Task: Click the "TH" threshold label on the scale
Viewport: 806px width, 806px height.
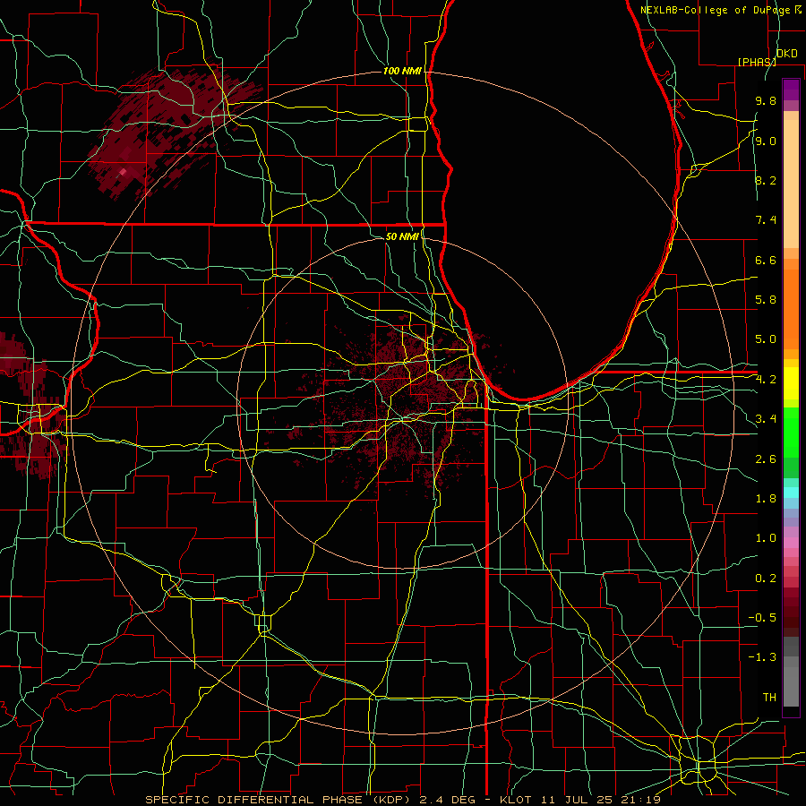Action: tap(769, 698)
